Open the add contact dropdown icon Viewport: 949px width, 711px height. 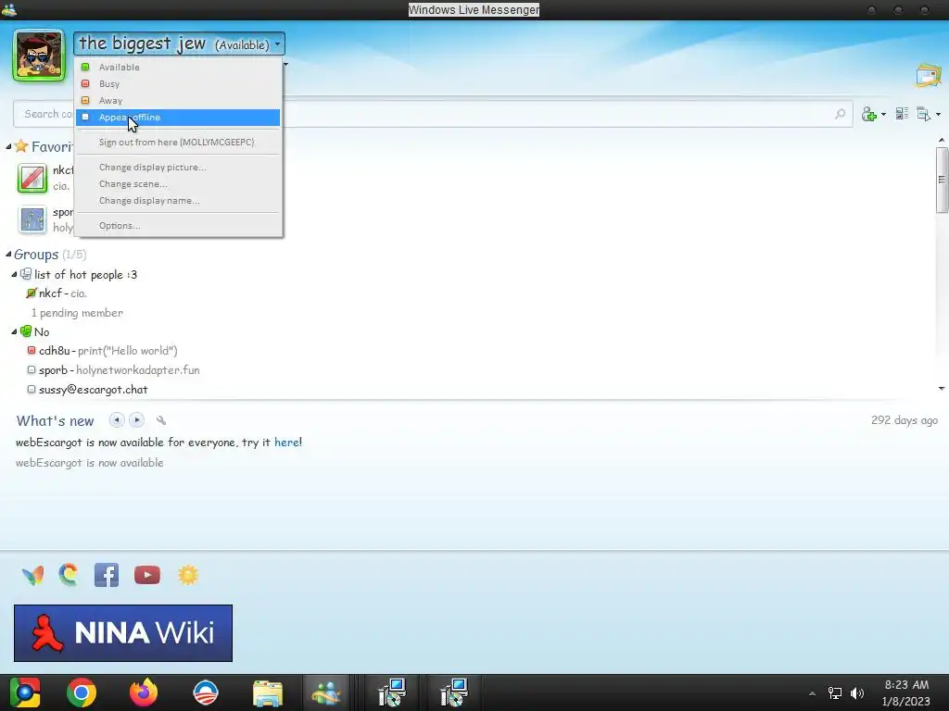tap(873, 114)
